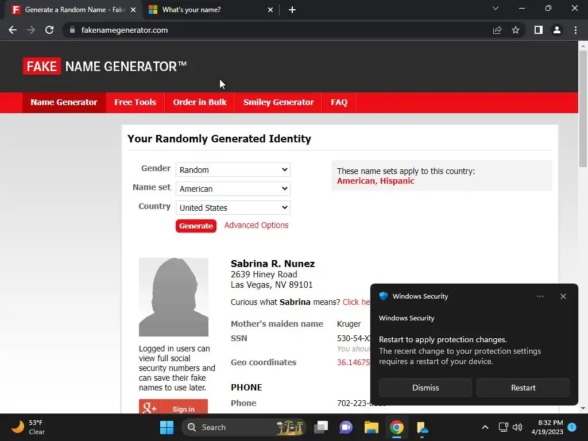Click the geo coordinates link
This screenshot has height=441, width=588.
click(x=354, y=362)
